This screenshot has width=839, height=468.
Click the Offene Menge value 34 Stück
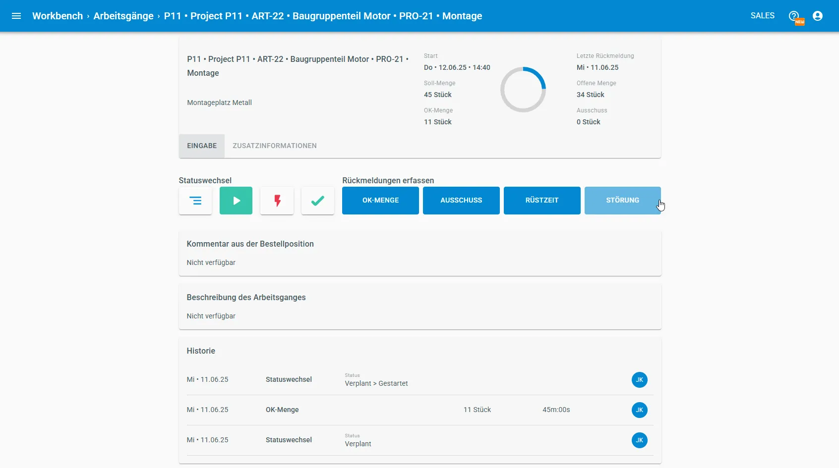click(x=591, y=95)
